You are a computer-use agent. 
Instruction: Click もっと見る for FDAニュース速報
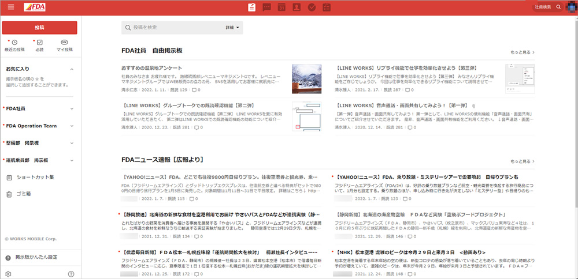[522, 161]
